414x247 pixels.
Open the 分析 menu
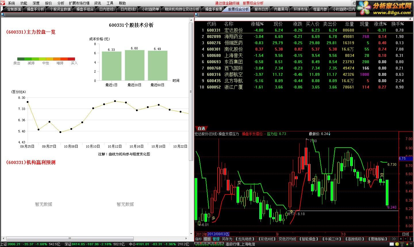point(61,3)
